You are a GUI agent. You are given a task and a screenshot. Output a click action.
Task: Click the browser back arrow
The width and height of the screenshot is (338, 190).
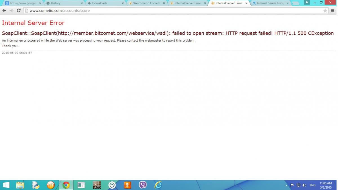click(x=4, y=11)
